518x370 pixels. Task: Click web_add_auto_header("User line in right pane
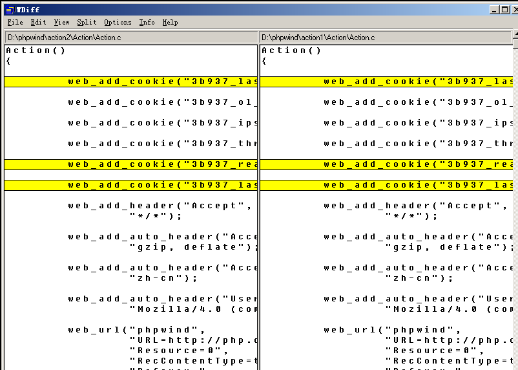point(419,299)
